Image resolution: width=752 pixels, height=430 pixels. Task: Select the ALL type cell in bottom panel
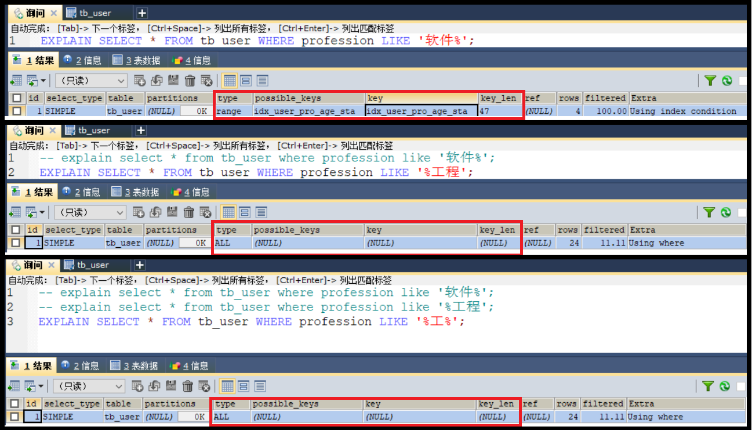point(231,416)
